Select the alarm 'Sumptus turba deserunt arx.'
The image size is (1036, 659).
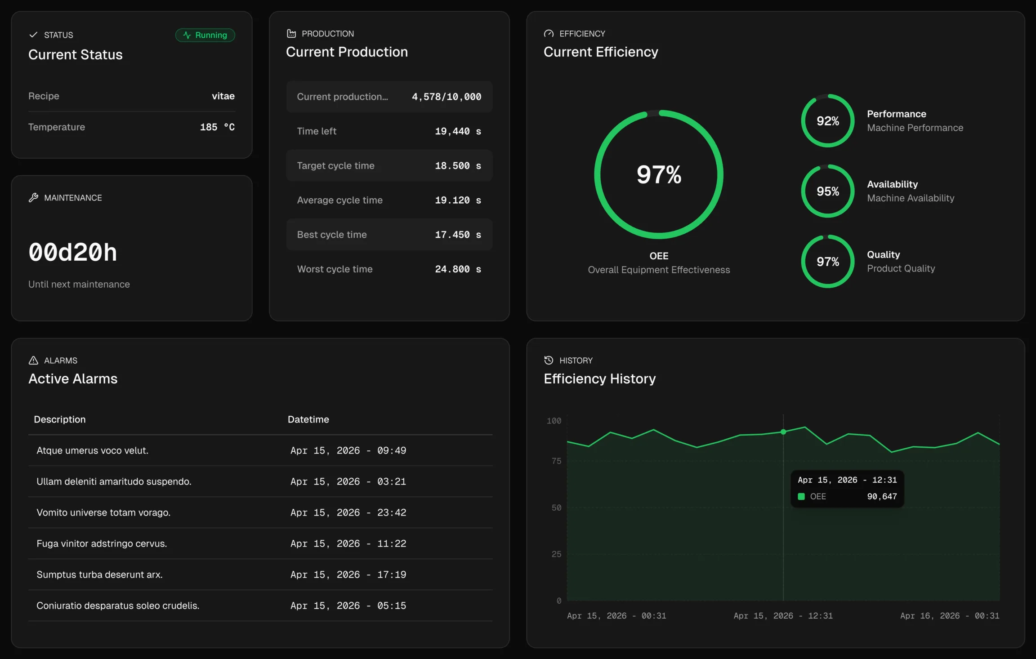[x=260, y=574]
